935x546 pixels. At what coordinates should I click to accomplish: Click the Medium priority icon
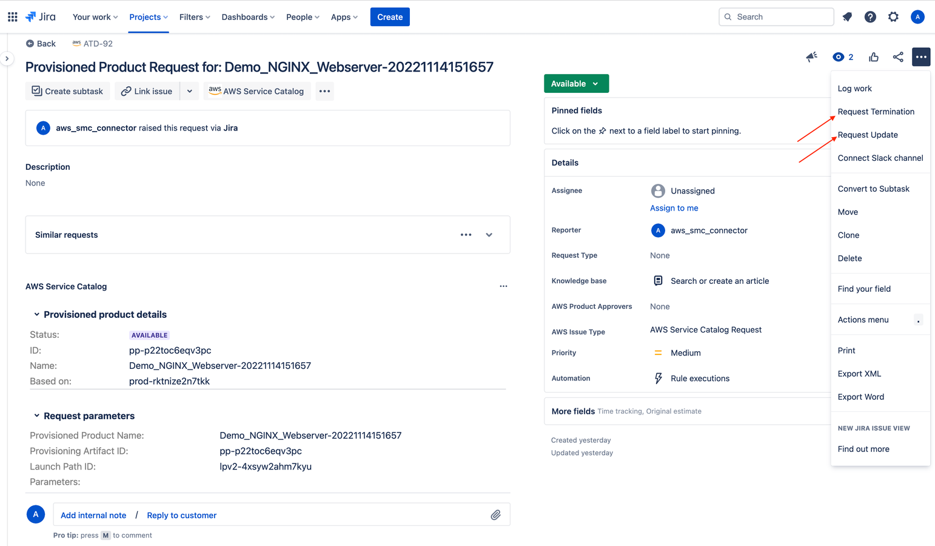[658, 352]
